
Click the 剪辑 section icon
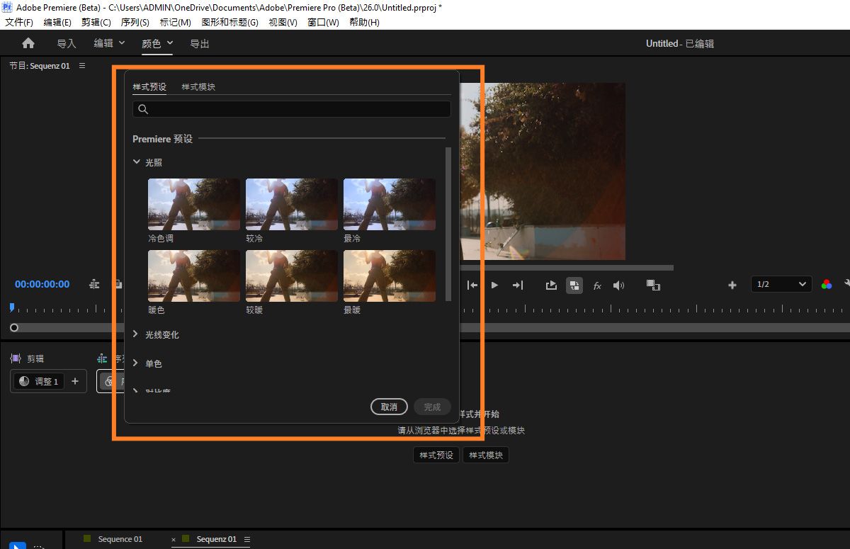point(16,358)
